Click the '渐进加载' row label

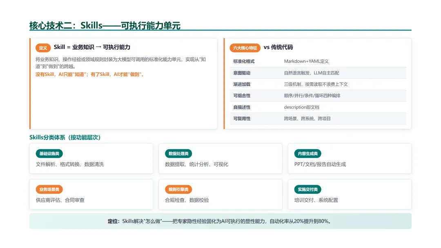(x=242, y=84)
